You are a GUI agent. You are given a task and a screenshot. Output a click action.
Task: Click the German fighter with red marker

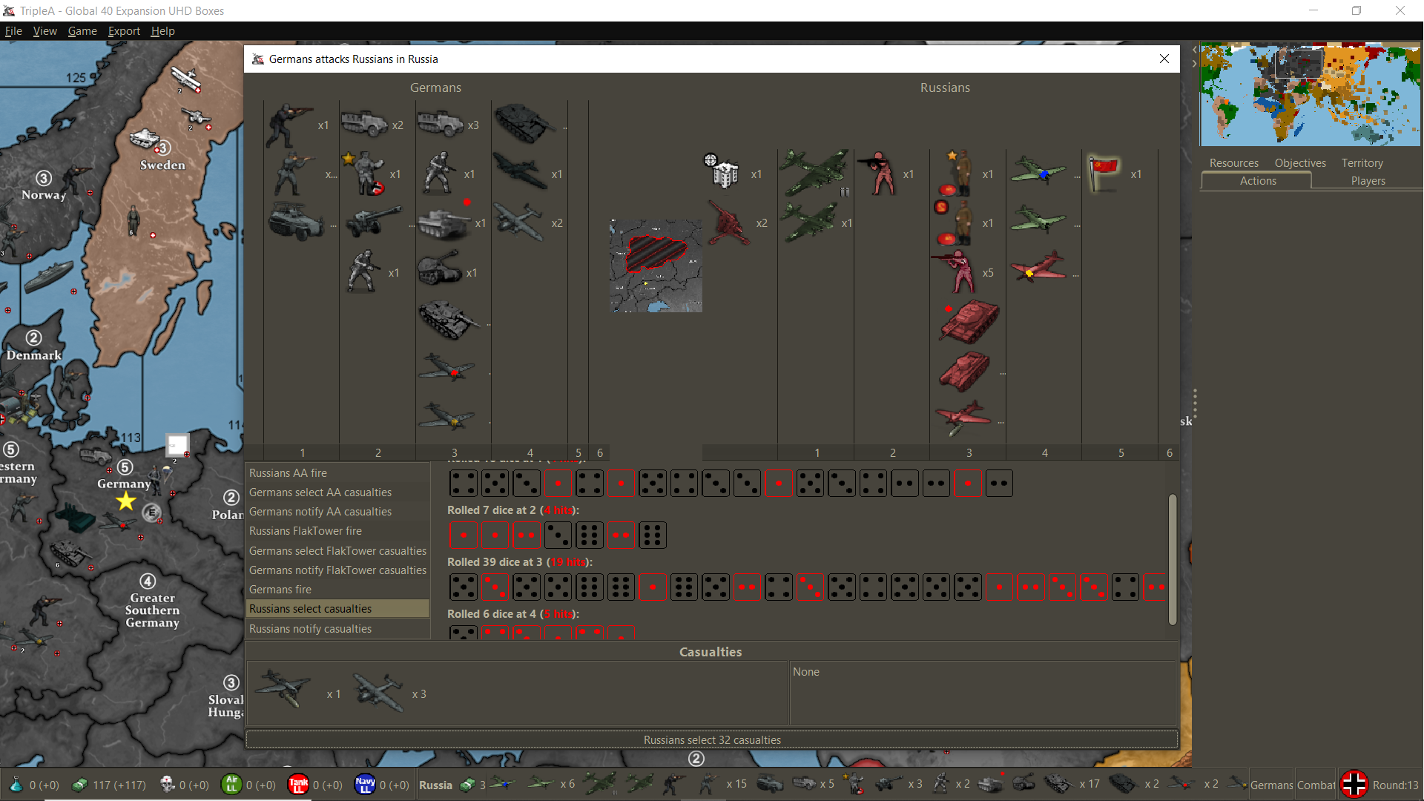446,368
